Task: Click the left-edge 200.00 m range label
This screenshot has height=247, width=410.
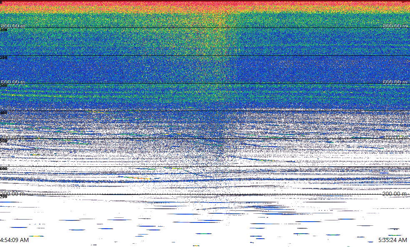Action: [12, 194]
